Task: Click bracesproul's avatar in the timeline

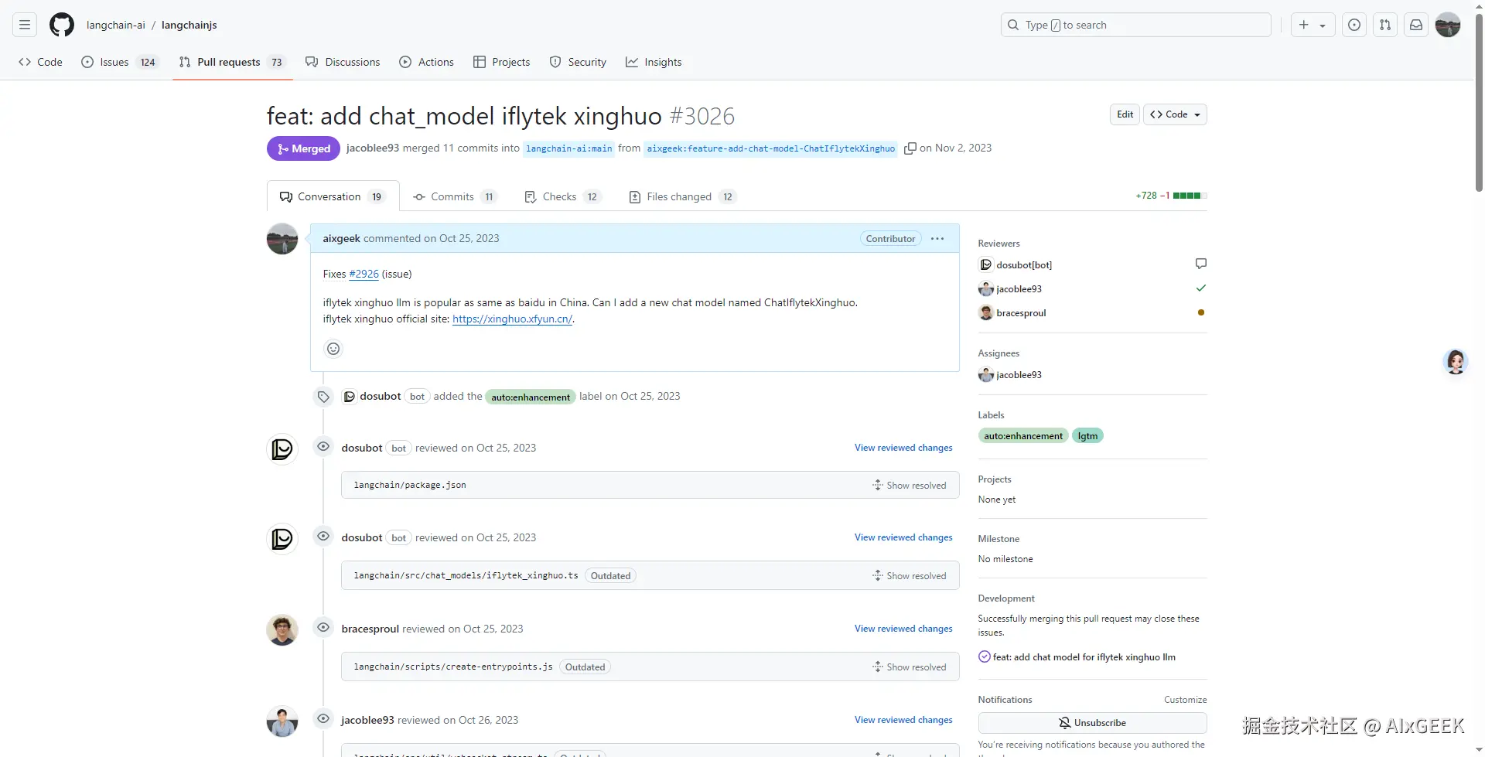Action: 282,630
